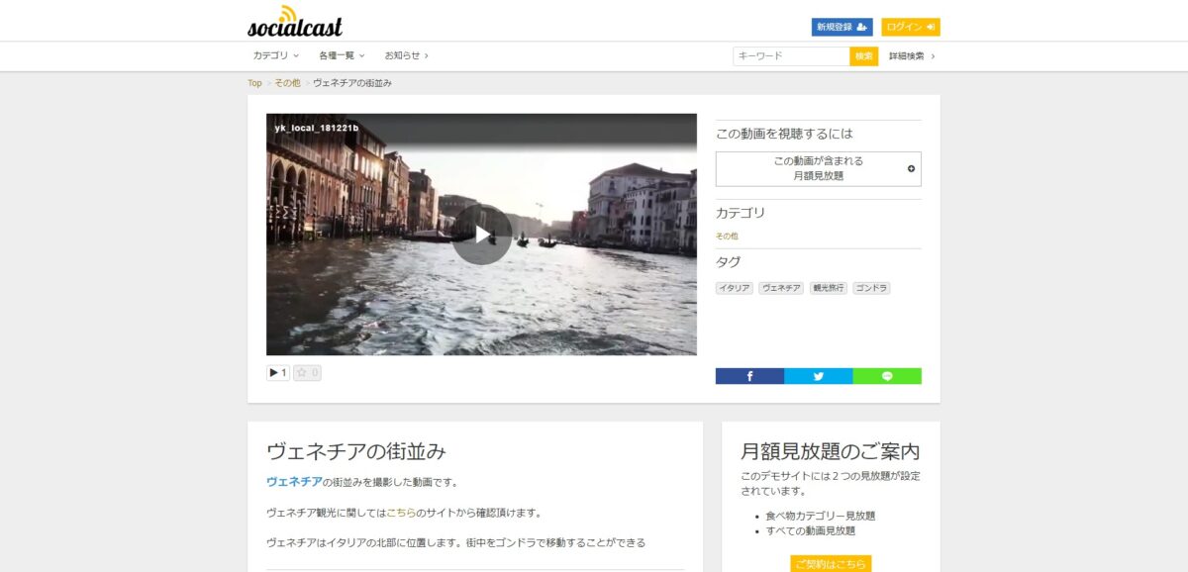Open the 各種一覧 dropdown menu
The width and height of the screenshot is (1188, 572).
tap(342, 55)
